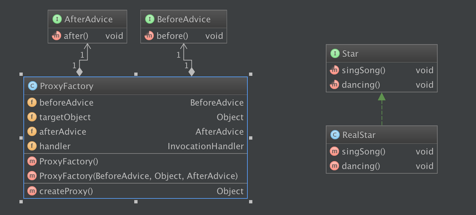
Task: Select singSong() in the Star interface
Action: coord(364,70)
